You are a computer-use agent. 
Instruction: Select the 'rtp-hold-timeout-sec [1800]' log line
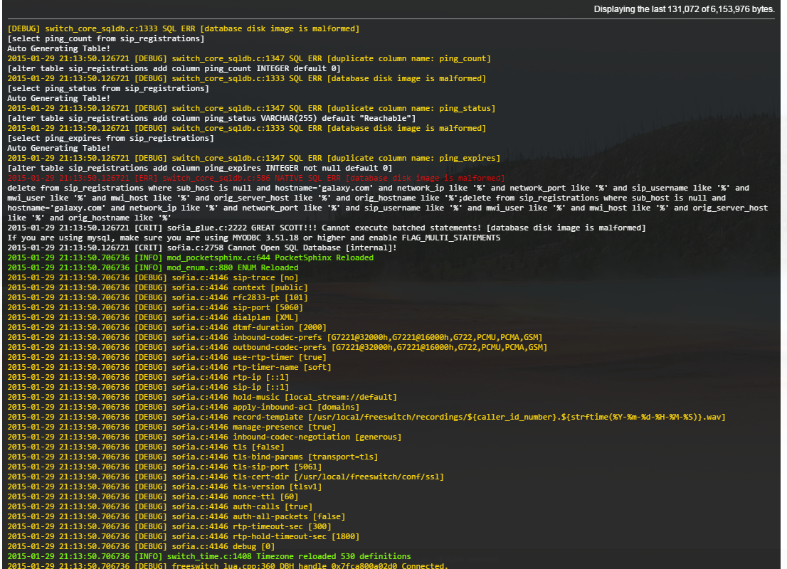[x=183, y=536]
